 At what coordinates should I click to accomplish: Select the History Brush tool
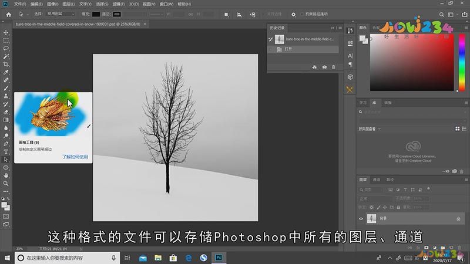coord(6,104)
